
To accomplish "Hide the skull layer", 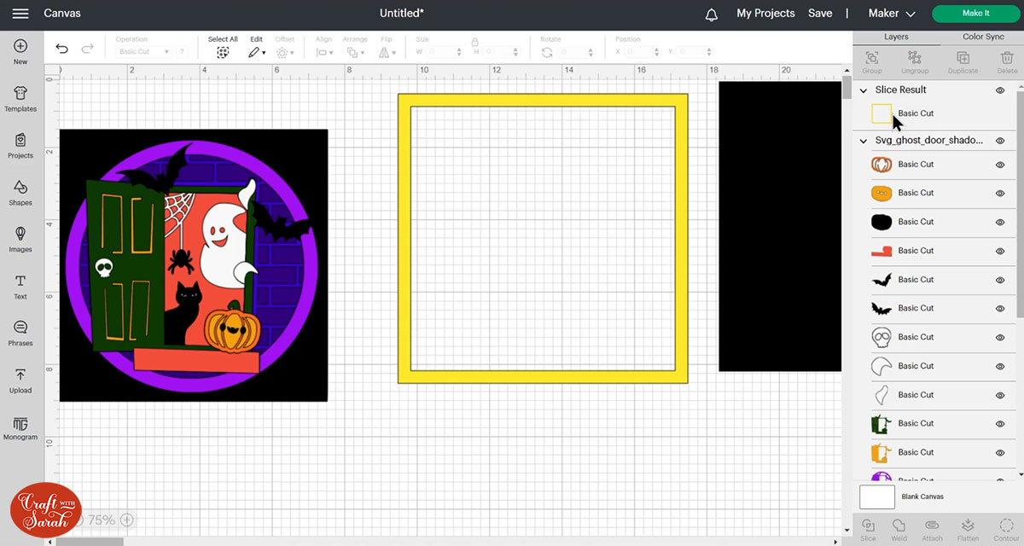I will 1000,337.
